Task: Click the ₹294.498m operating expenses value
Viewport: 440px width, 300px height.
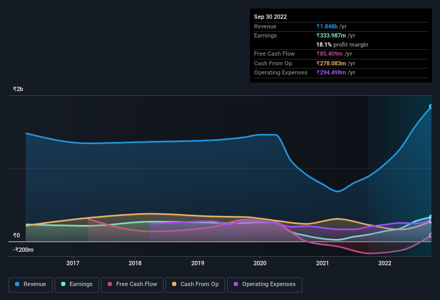Action: click(x=331, y=72)
